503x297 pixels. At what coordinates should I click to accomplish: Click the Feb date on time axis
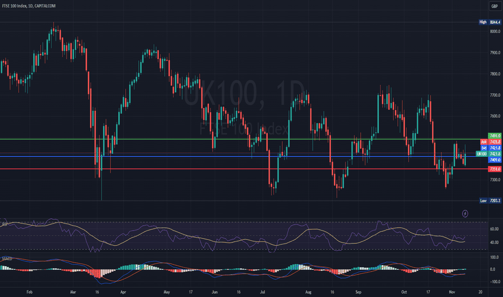pyautogui.click(x=30, y=292)
